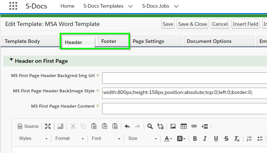Click the Source button in the editor

[x=28, y=126]
